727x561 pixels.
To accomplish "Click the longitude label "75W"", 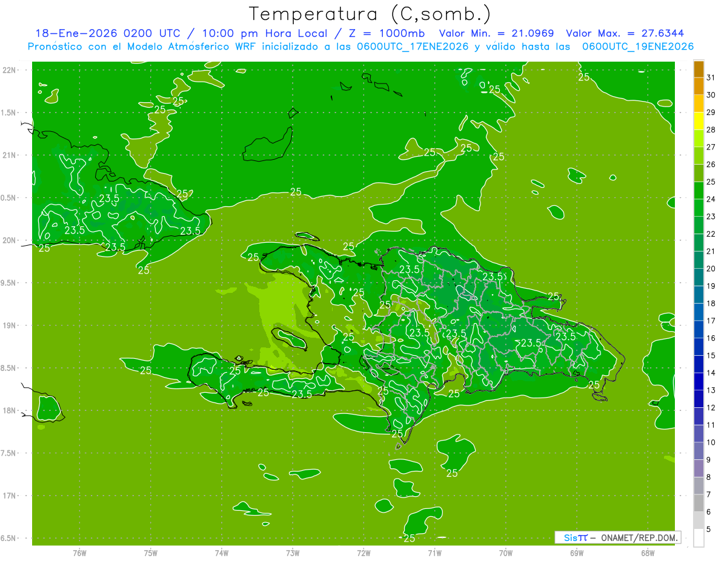I will coord(150,553).
